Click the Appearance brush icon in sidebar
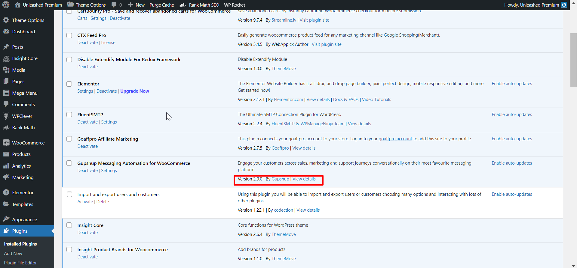Viewport: 577px width, 268px height. [x=6, y=219]
